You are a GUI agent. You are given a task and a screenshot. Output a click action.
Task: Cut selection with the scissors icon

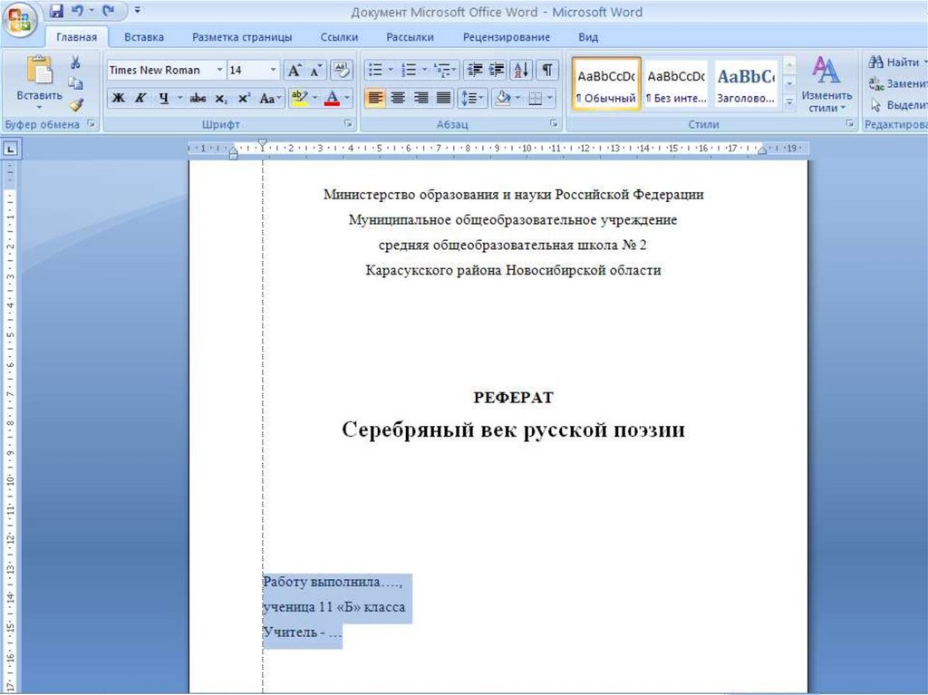76,63
